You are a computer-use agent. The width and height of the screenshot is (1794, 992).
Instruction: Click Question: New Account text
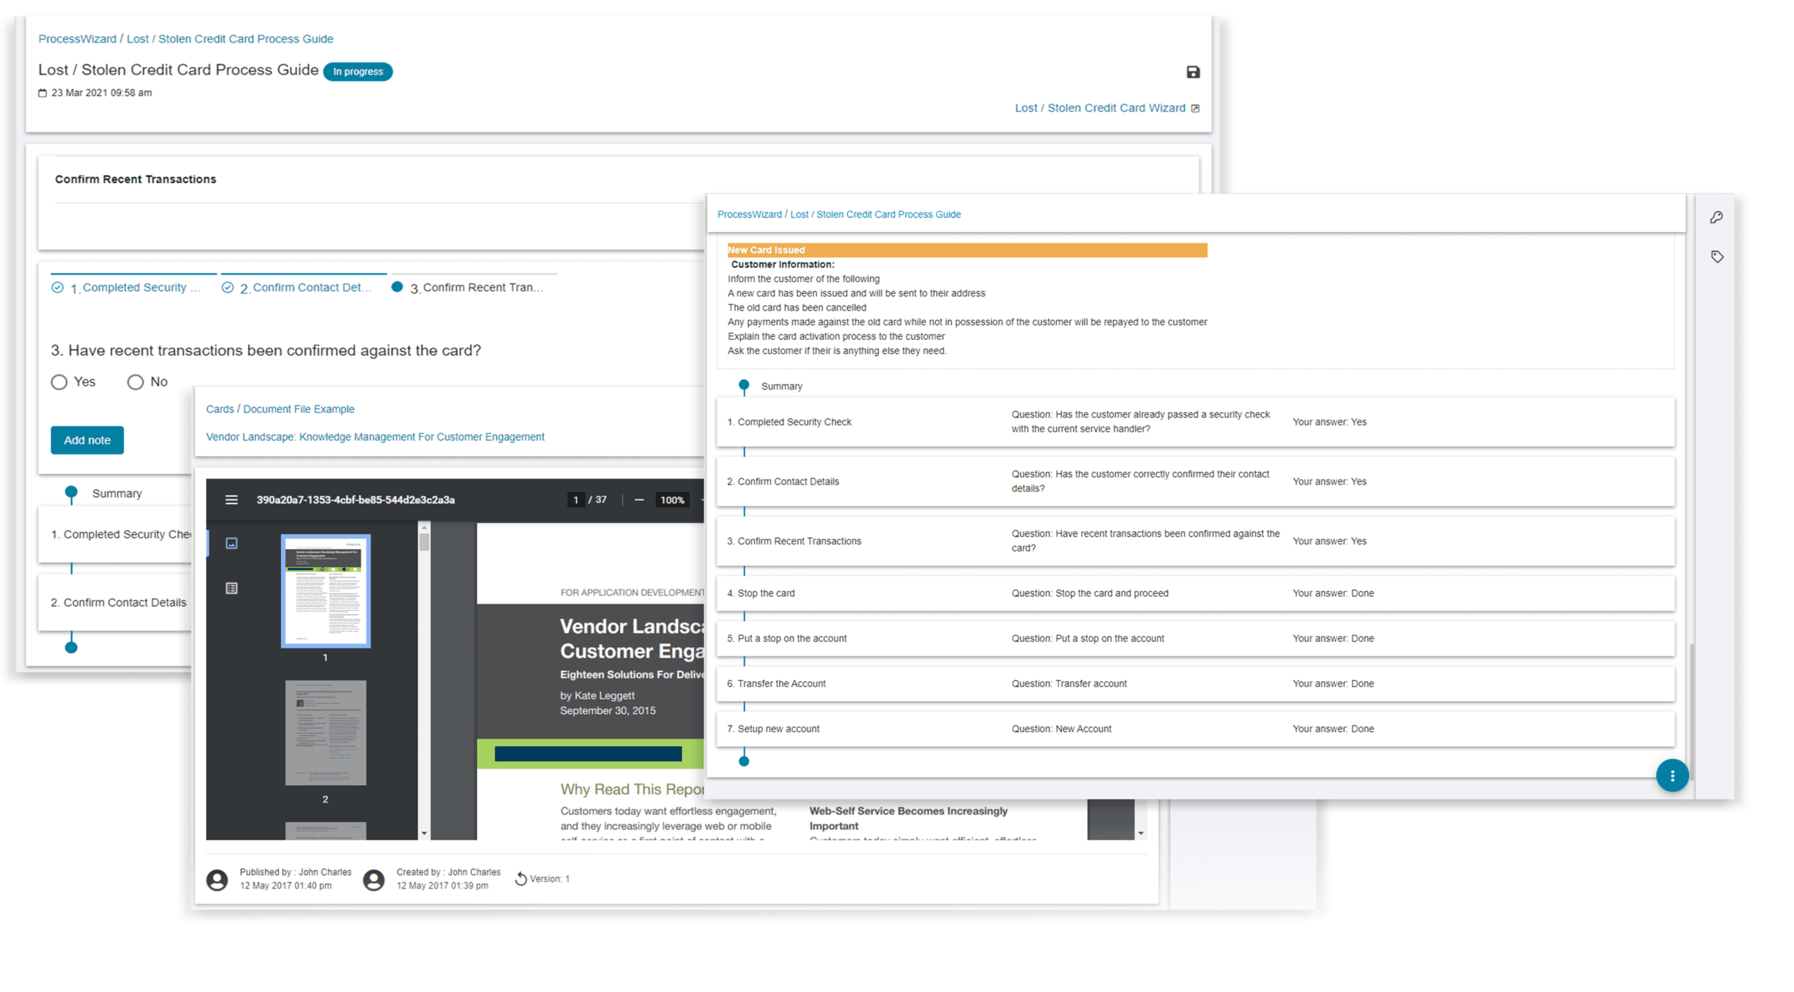pyautogui.click(x=1061, y=729)
